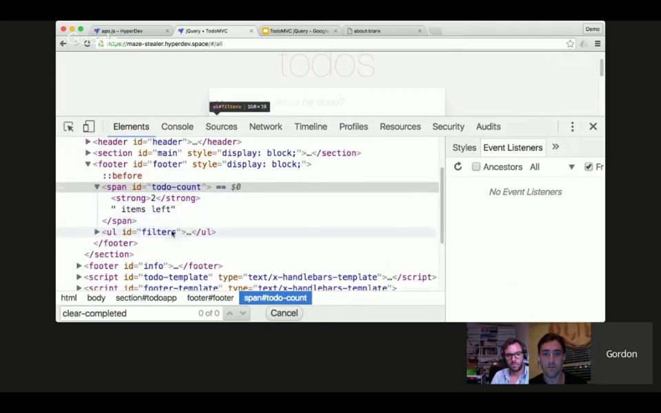The height and width of the screenshot is (413, 661).
Task: Open the Security panel
Action: click(x=448, y=127)
